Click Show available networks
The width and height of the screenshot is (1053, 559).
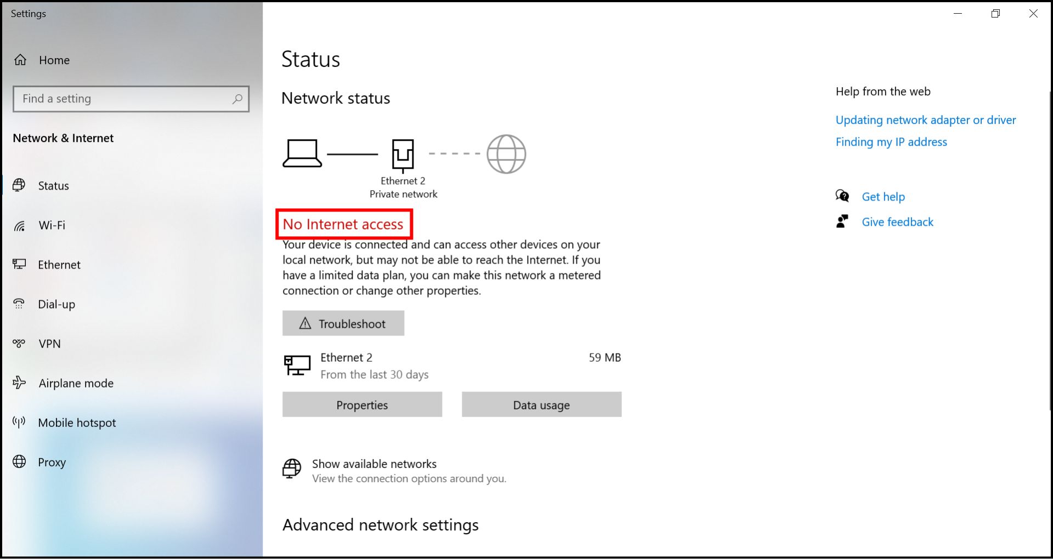pos(374,464)
